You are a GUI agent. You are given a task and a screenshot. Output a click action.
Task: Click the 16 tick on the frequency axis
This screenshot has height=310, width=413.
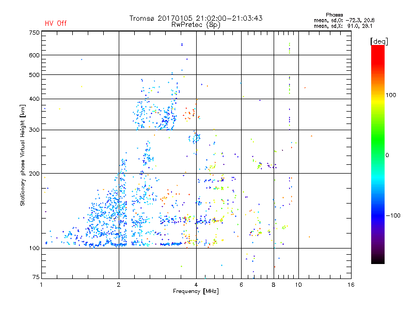[351, 285]
